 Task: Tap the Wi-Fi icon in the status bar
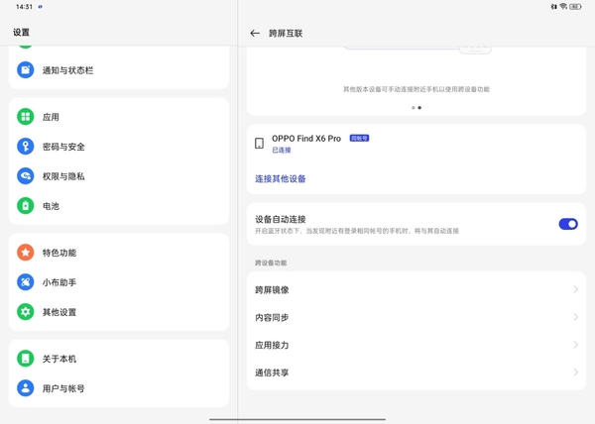pos(563,7)
